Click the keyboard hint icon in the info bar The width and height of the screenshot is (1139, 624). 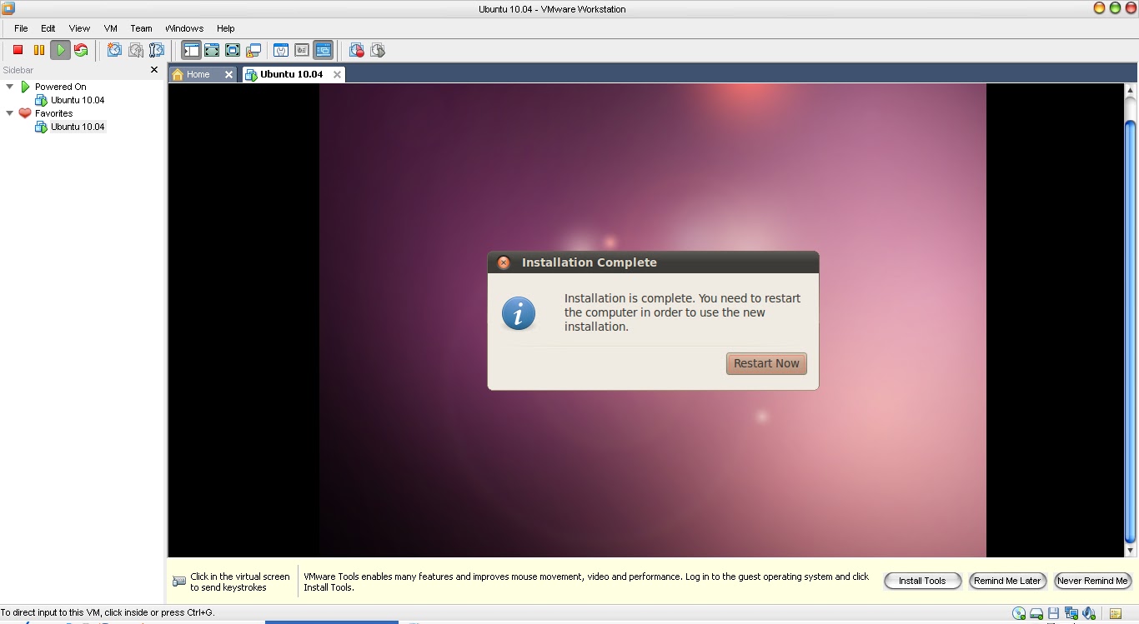tap(178, 582)
